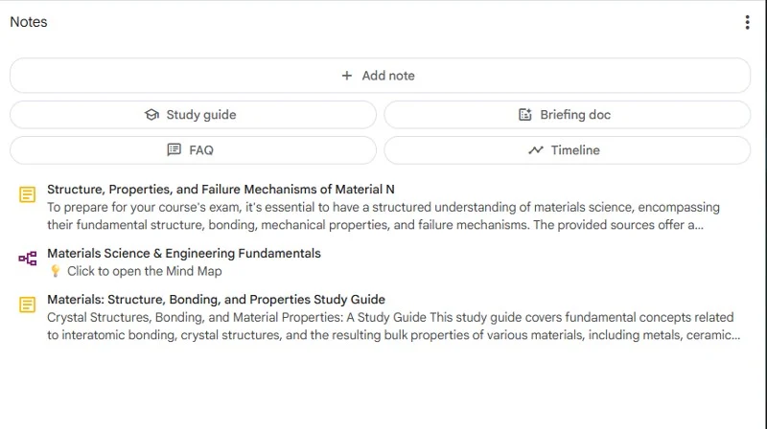The height and width of the screenshot is (429, 767).
Task: Generate a Timeline
Action: click(x=568, y=150)
